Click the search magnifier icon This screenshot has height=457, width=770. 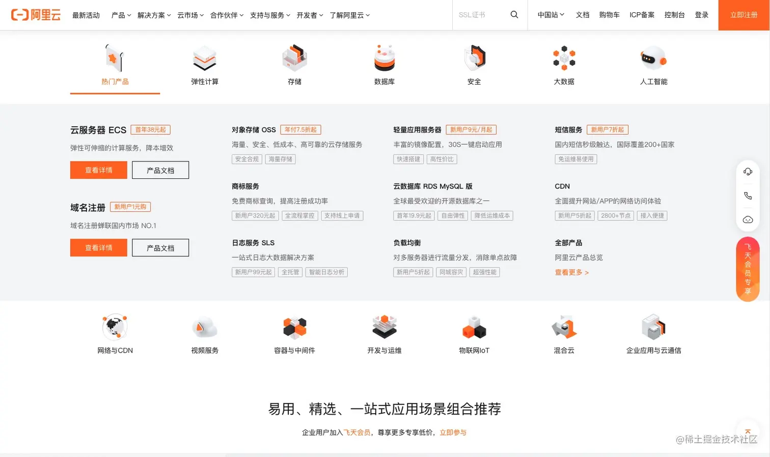(514, 15)
